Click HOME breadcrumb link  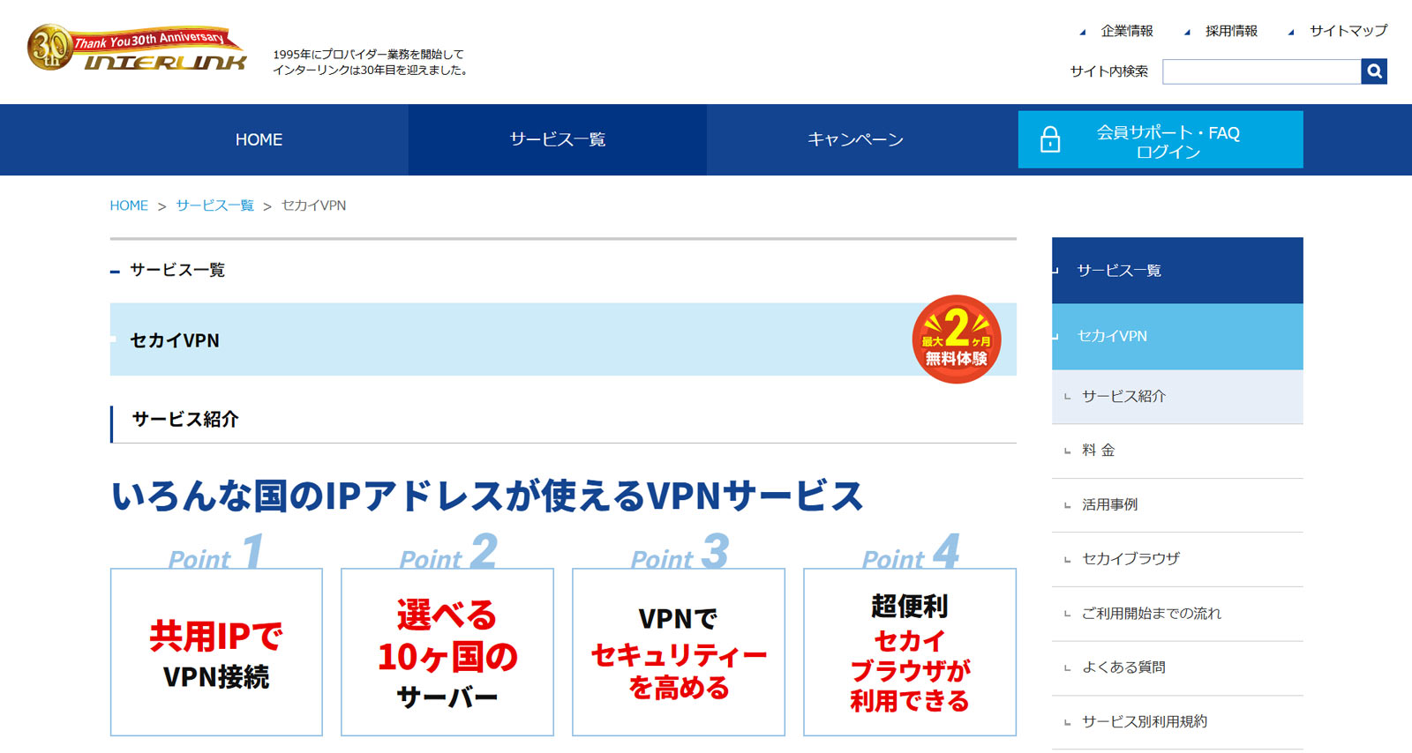[x=129, y=205]
